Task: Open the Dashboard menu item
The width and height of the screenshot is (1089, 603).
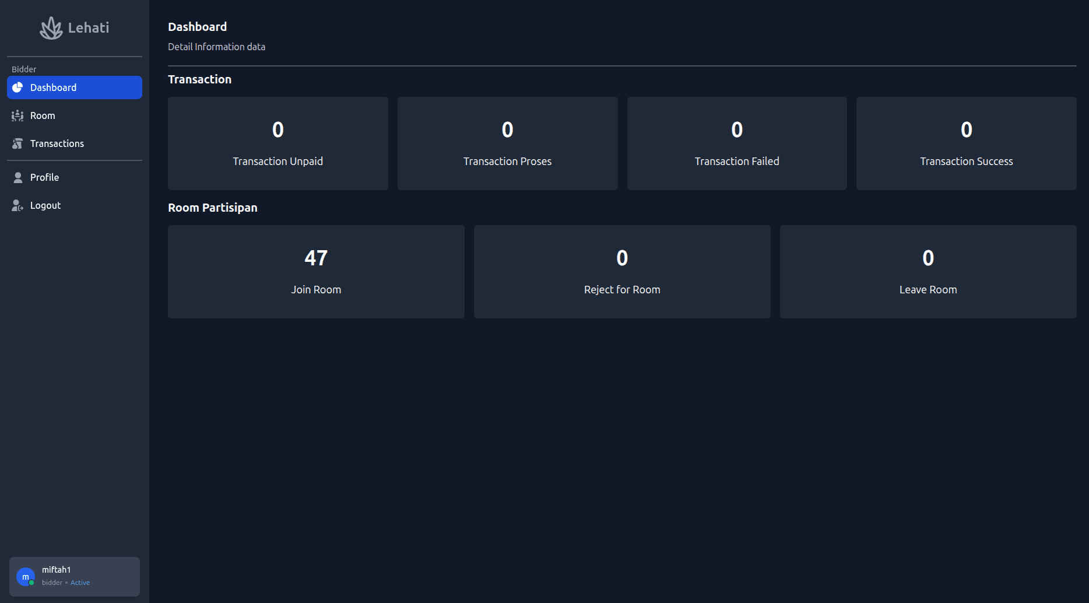Action: coord(53,87)
